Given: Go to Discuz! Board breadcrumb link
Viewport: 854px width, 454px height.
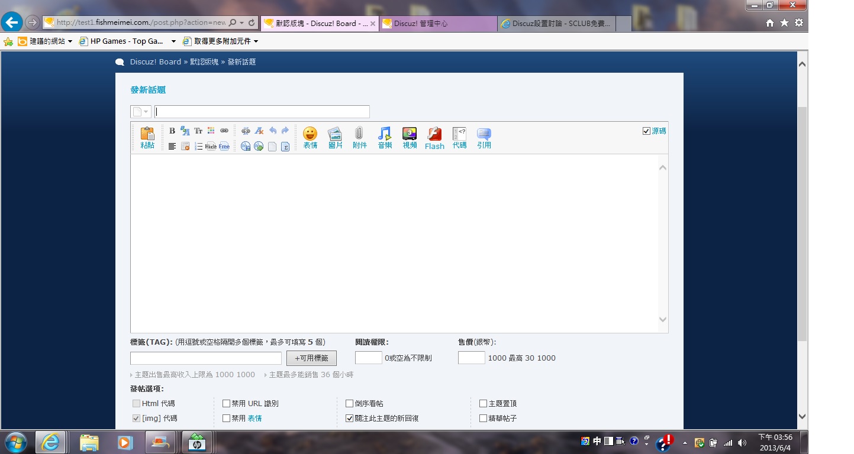Looking at the screenshot, I should click(156, 61).
